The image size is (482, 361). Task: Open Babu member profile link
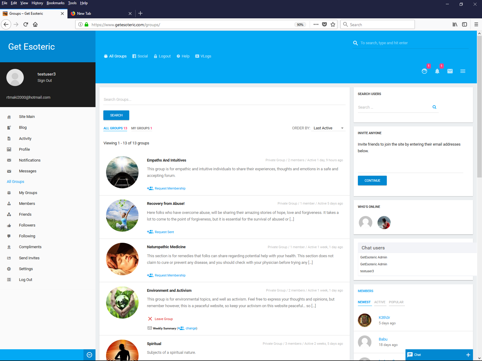point(383,339)
